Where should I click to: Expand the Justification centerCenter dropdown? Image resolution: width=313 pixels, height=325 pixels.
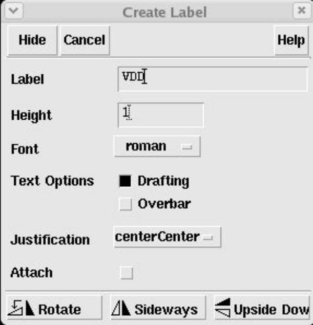[x=167, y=237]
